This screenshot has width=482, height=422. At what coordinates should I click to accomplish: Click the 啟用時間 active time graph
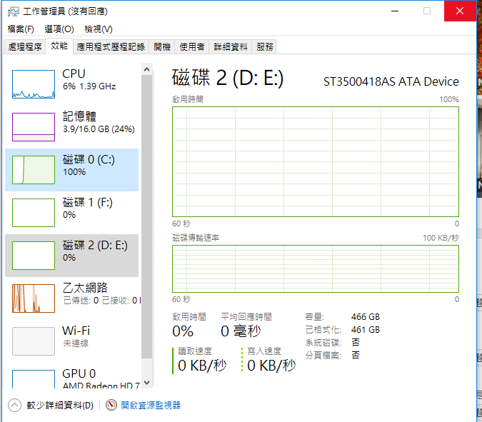click(316, 161)
